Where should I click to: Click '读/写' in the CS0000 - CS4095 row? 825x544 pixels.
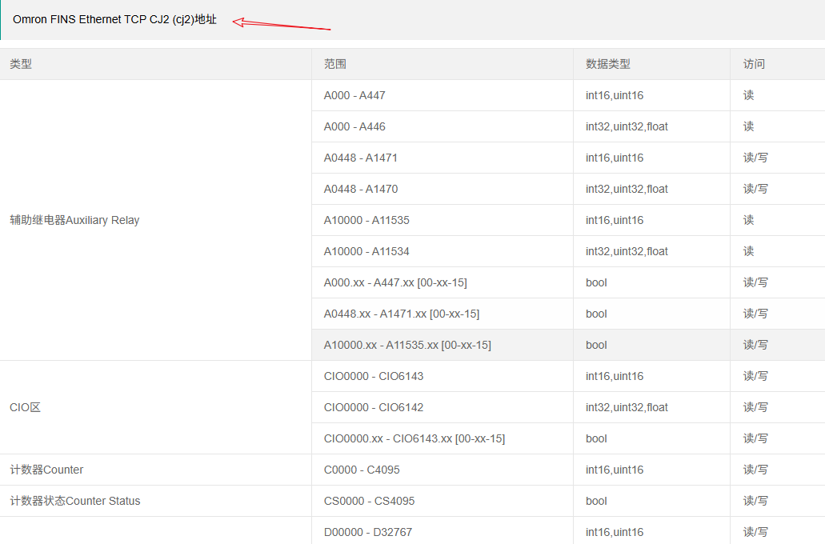pyautogui.click(x=755, y=501)
